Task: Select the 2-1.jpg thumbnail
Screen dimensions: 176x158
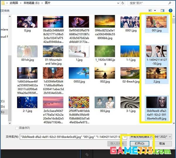Action: pos(27,102)
